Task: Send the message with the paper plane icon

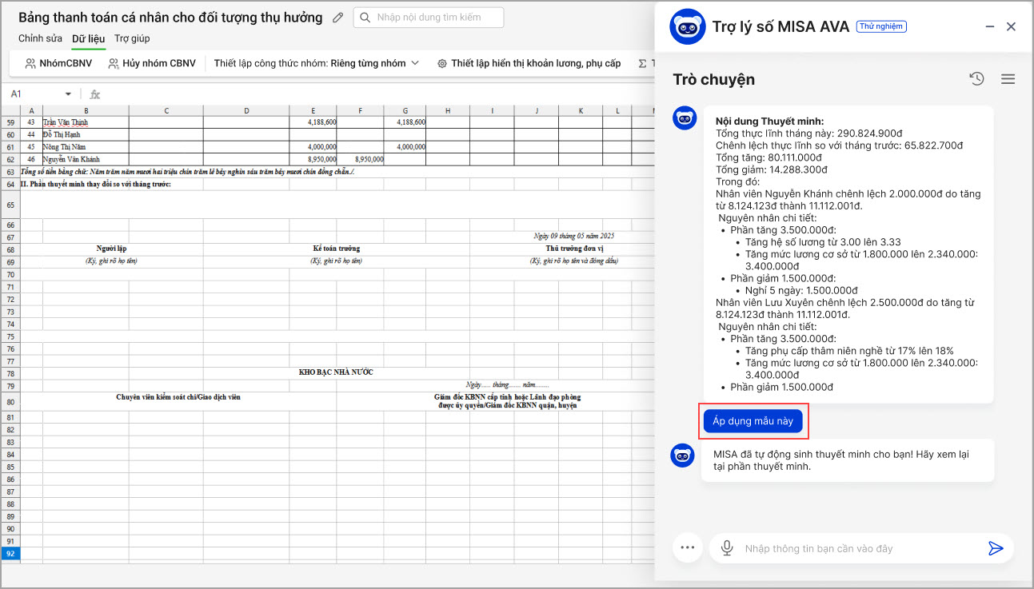Action: pos(995,548)
